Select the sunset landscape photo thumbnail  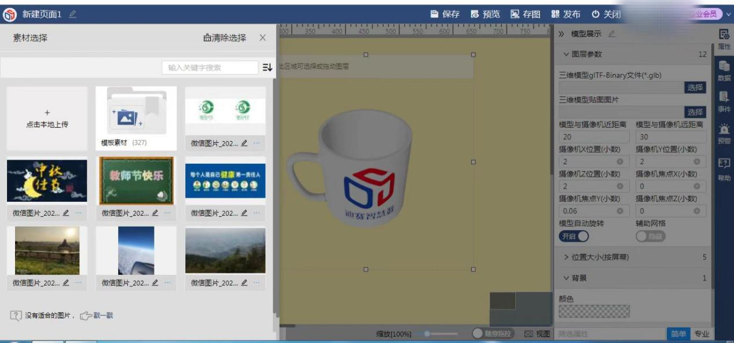(x=47, y=250)
